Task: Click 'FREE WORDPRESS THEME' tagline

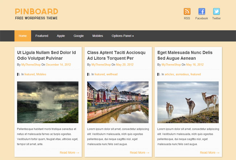Action: coord(36,18)
